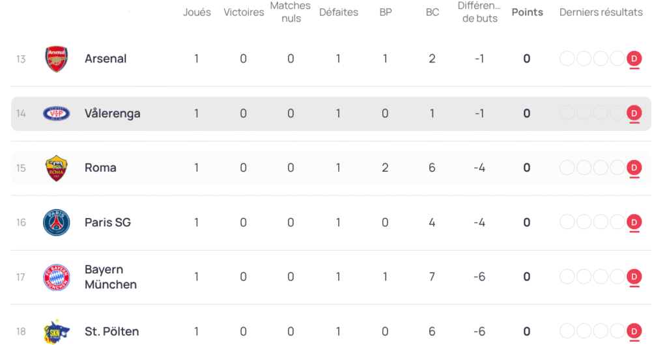The image size is (667, 345).
Task: Open the Bayern München team page
Action: pos(110,277)
